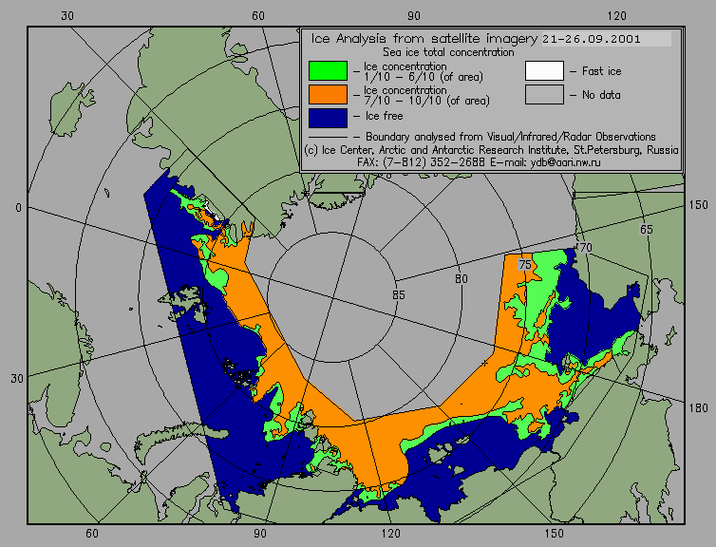This screenshot has width=716, height=547.
Task: Click the 'Ice Analysis from satellite imagery' title
Action: click(424, 38)
